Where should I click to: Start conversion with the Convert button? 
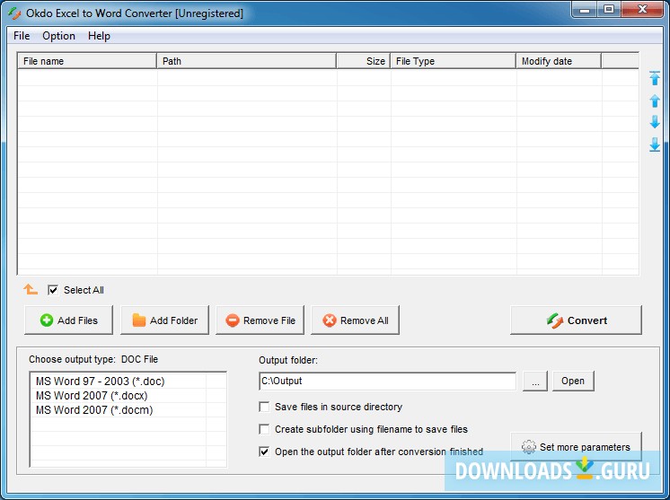576,320
